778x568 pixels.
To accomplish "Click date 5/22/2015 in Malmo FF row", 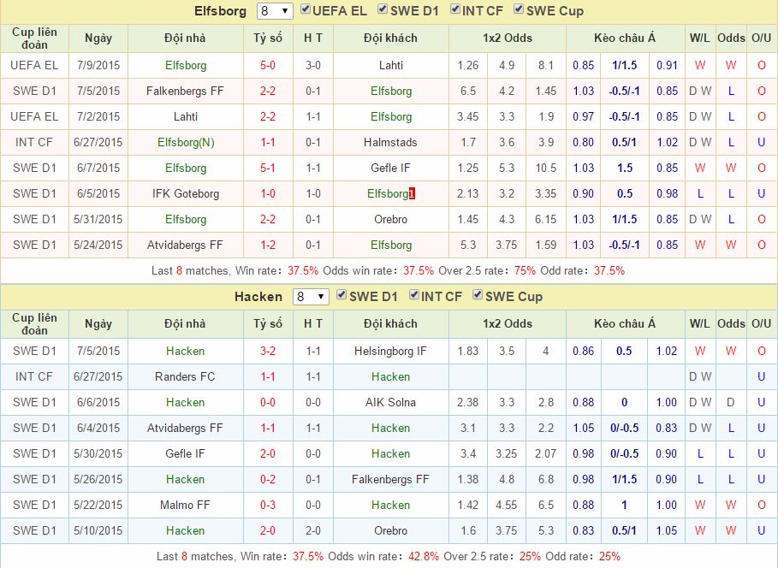I will pyautogui.click(x=98, y=505).
